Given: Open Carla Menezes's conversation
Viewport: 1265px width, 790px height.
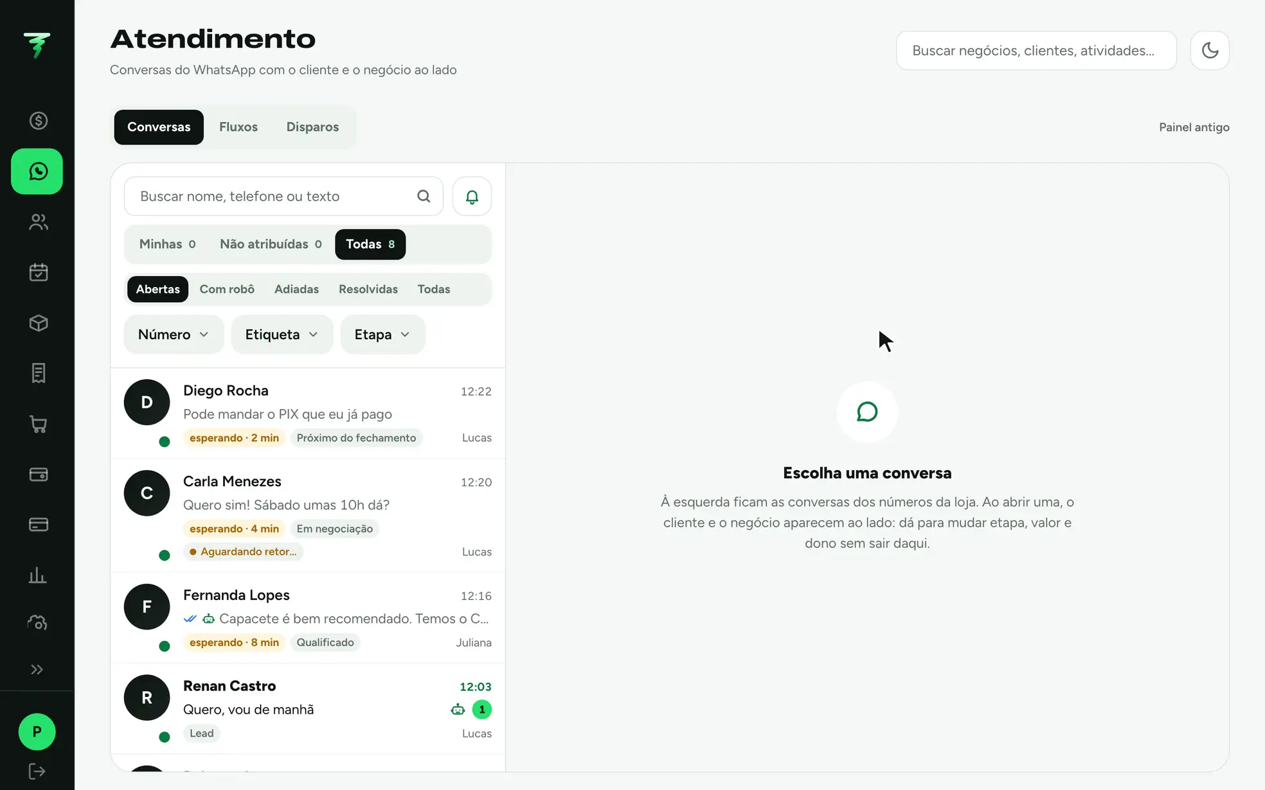Looking at the screenshot, I should click(x=308, y=516).
